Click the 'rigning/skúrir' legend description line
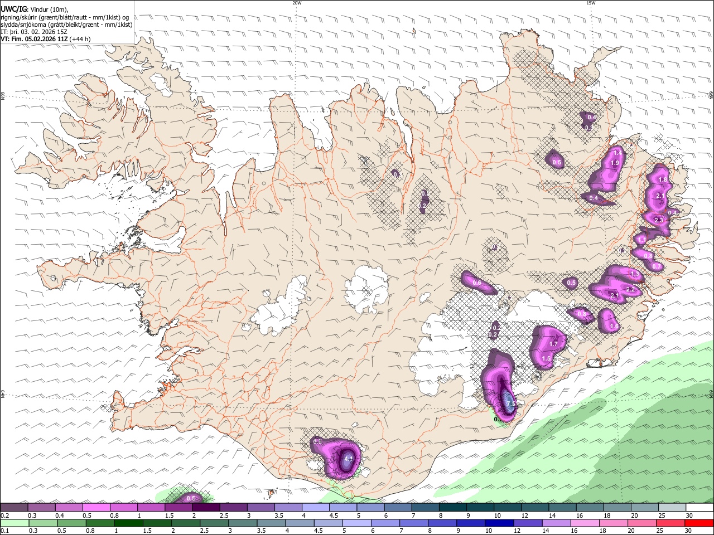Image resolution: width=714 pixels, height=535 pixels. [x=65, y=17]
